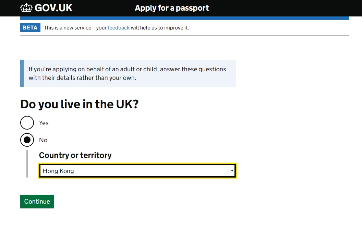Viewport: 362px width, 230px height.
Task: Click the BETA phase tag
Action: [x=30, y=27]
